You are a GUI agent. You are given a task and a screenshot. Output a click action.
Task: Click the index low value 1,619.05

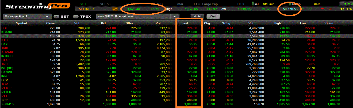click(x=244, y=9)
